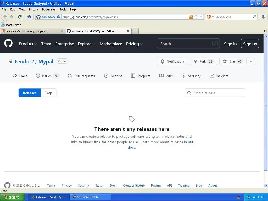
Task: Expand the Product dropdown in GitHub header
Action: click(28, 44)
